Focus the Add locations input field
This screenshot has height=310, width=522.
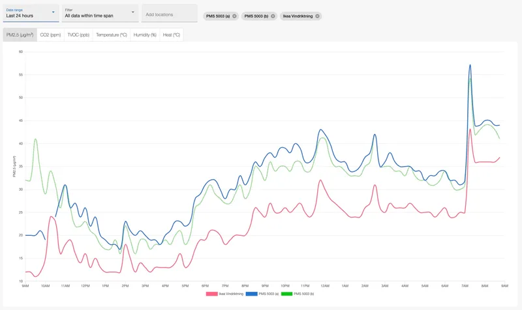[169, 14]
